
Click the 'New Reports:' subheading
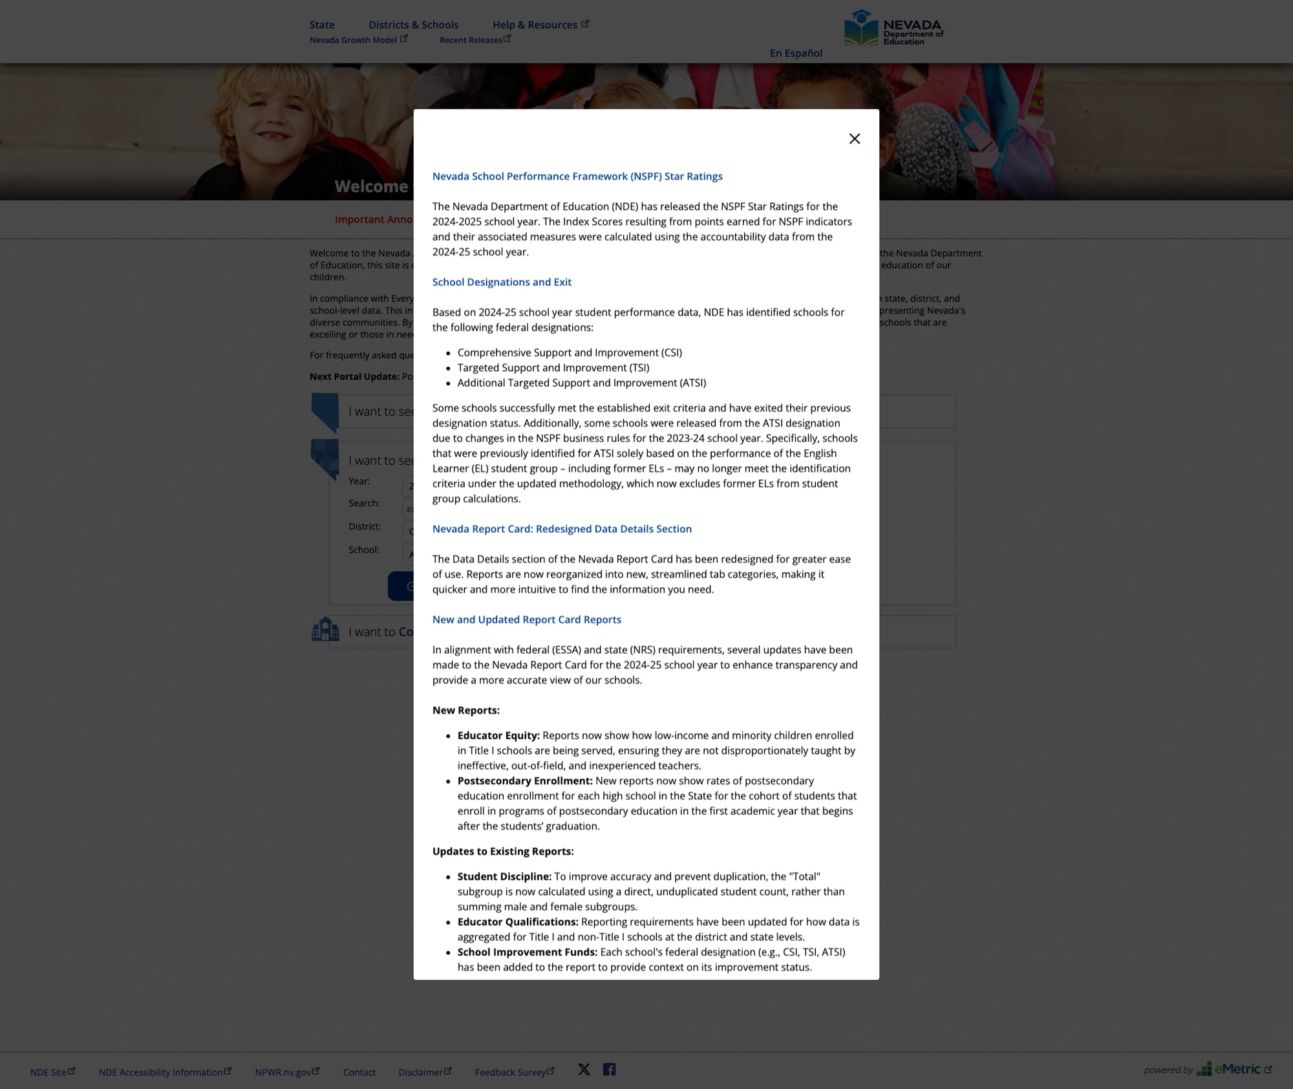[465, 710]
